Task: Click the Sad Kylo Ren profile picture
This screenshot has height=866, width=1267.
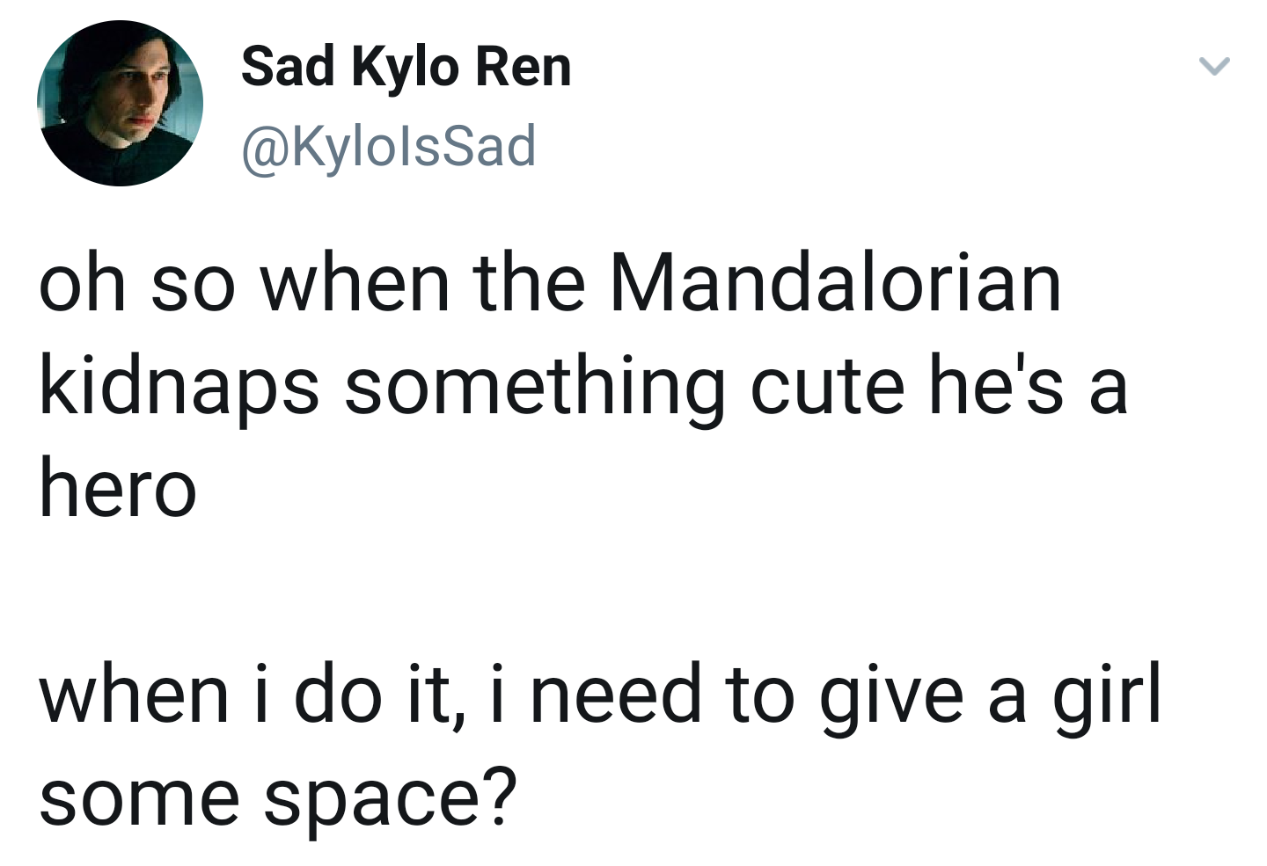Action: (121, 104)
